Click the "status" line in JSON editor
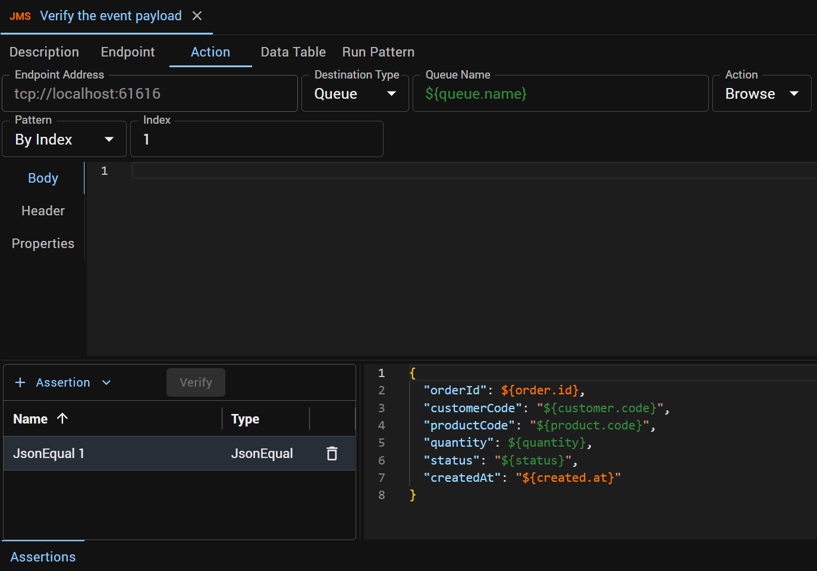The width and height of the screenshot is (817, 571). [x=501, y=460]
